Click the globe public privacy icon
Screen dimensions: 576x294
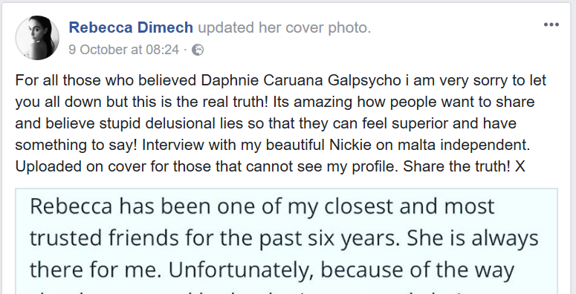pyautogui.click(x=198, y=50)
